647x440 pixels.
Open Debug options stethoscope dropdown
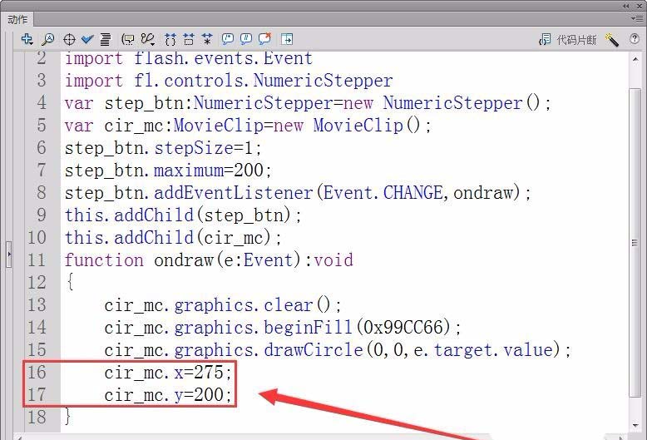coord(148,39)
